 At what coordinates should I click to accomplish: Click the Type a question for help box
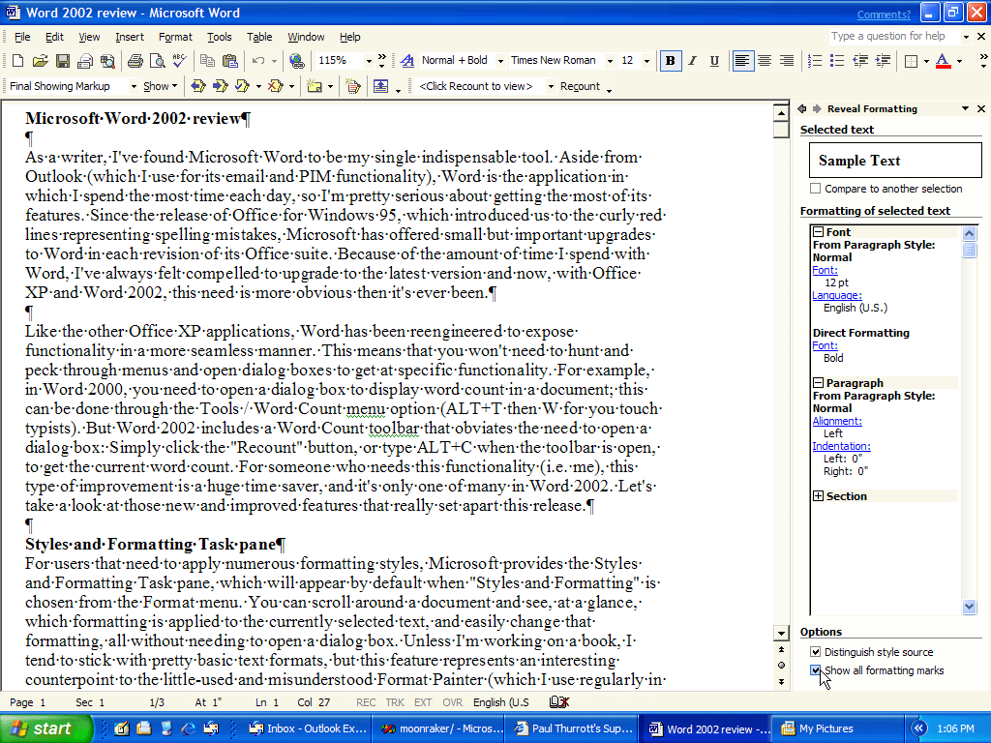coord(894,37)
